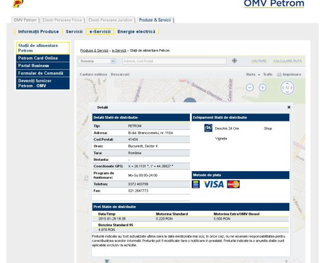Click the Vigneta equipment label
The image size is (320, 263).
(221, 139)
